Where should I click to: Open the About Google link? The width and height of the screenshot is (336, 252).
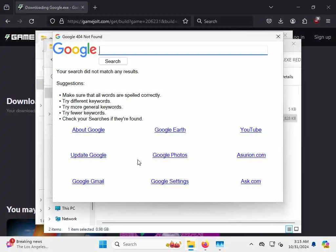(x=89, y=130)
